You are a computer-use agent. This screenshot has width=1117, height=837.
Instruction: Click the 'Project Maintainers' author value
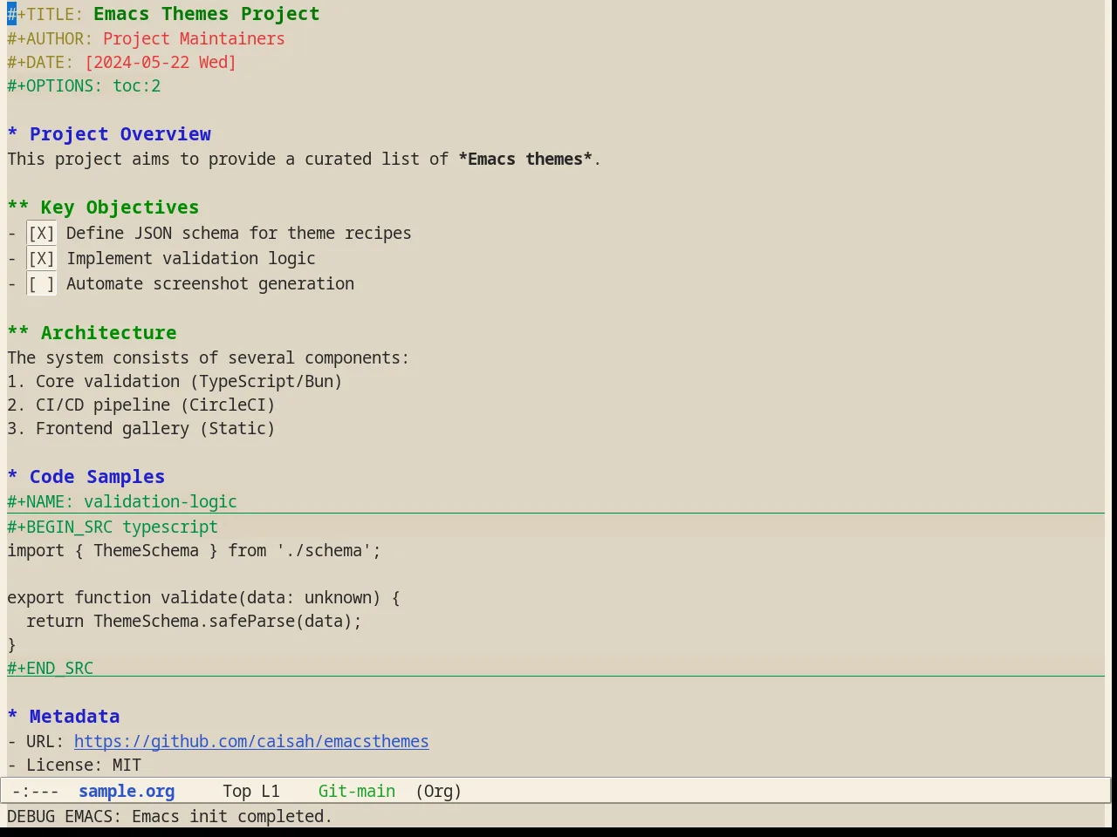[x=194, y=38]
